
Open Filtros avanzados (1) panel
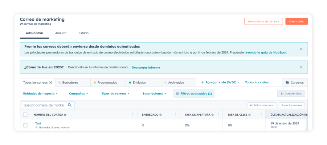click(194, 94)
